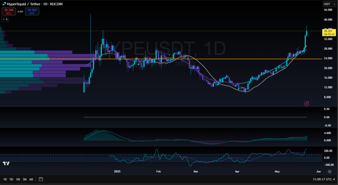Viewport: 338px width, 185px height.
Task: Click the 40.000 price axis label
Action: point(328,20)
